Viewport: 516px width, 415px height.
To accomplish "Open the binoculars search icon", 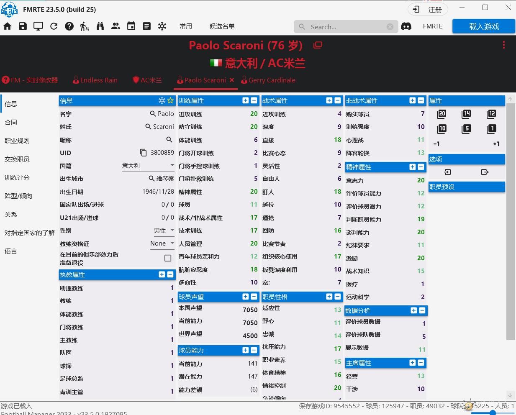I will click(x=100, y=26).
